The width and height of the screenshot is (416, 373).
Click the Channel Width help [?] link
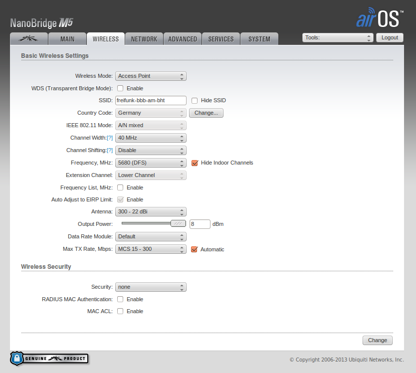[x=110, y=138]
